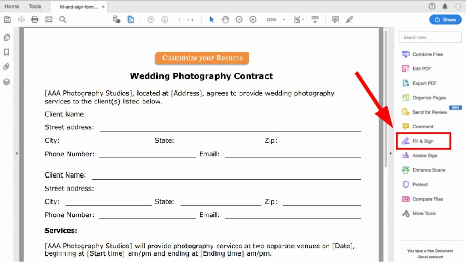Open the Fill & Sign tool
466x262 pixels.
(x=423, y=141)
